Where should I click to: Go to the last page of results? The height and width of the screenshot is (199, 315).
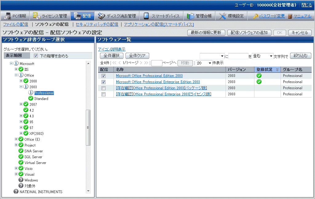[146, 63]
